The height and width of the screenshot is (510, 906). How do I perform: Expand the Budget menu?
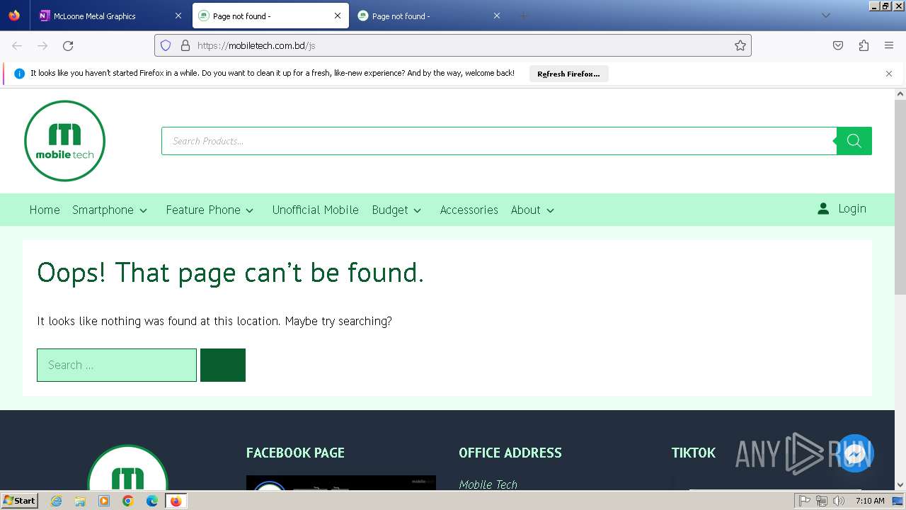(x=396, y=210)
